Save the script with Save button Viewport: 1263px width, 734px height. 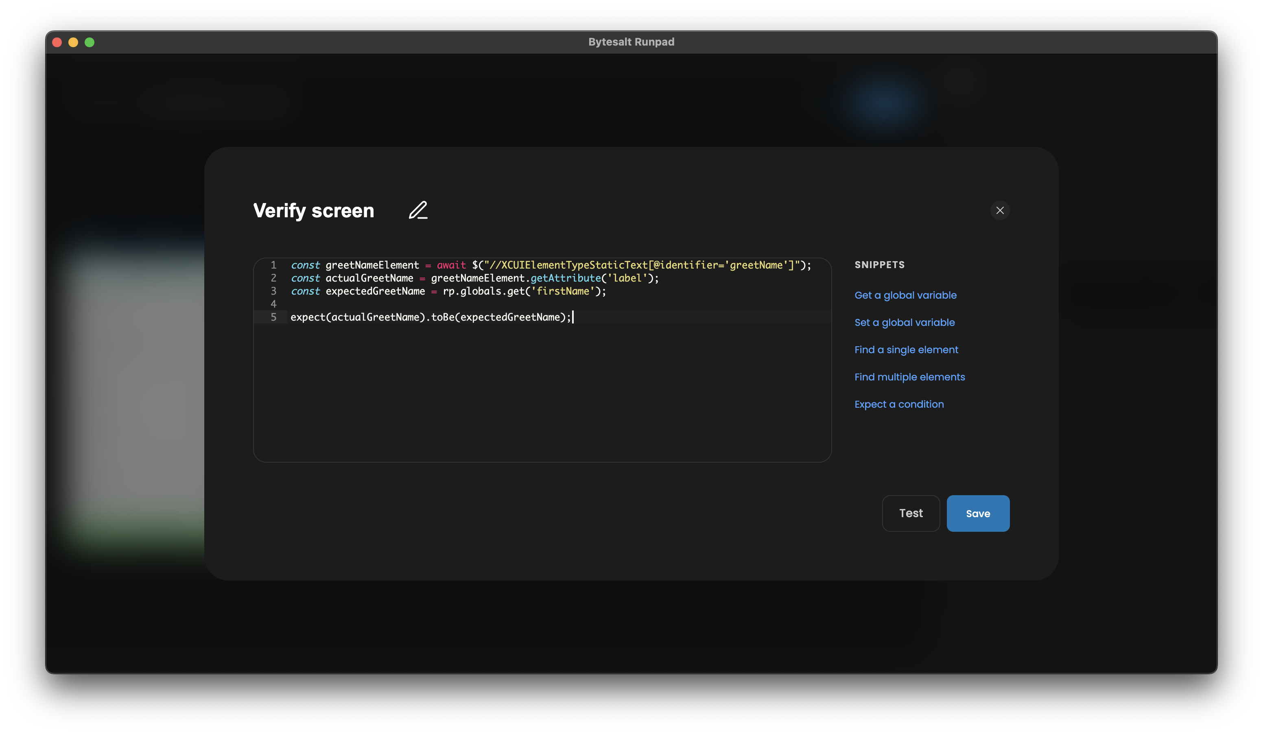977,513
